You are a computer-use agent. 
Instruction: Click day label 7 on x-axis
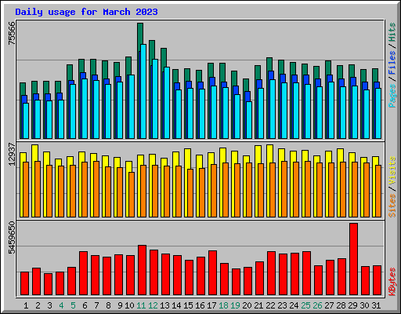tap(96, 305)
